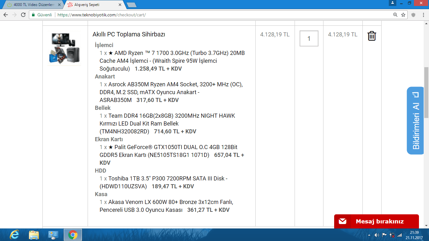Show hidden tray icons arrow

[x=369, y=235]
